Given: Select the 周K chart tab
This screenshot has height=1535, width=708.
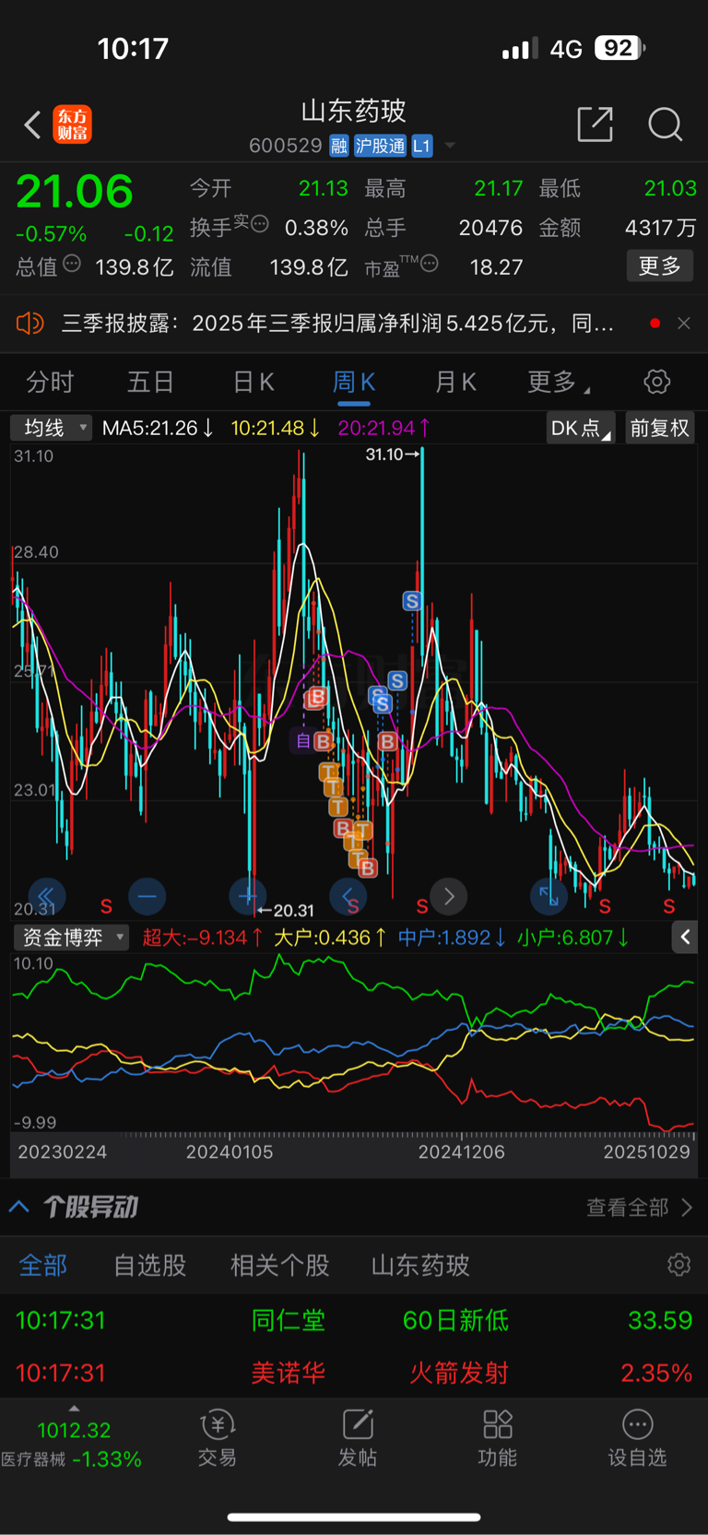Looking at the screenshot, I should pos(354,382).
